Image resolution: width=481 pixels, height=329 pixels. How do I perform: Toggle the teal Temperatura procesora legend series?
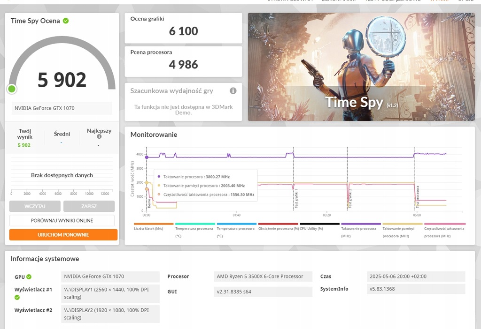point(195,230)
